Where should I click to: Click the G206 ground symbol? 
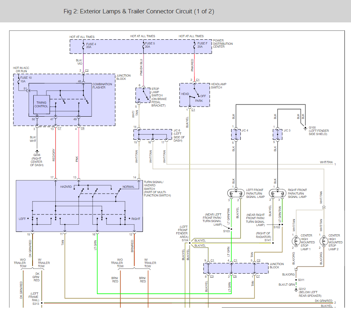point(36,151)
